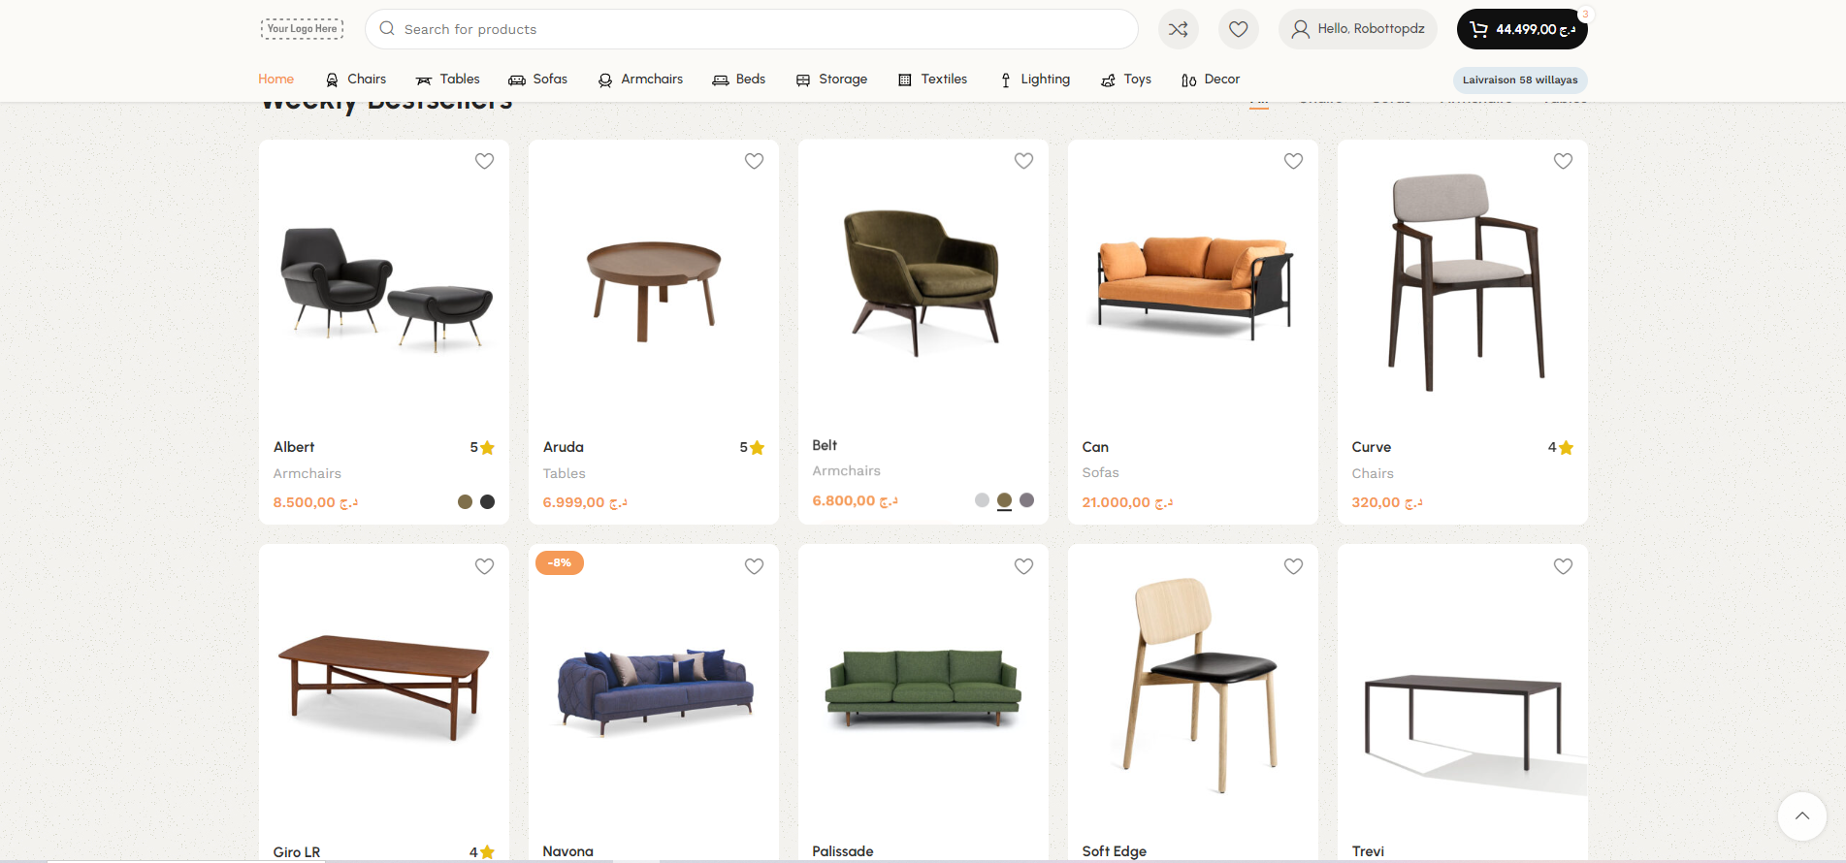Click the scroll-to-top arrow button
This screenshot has height=863, width=1846.
[1801, 816]
